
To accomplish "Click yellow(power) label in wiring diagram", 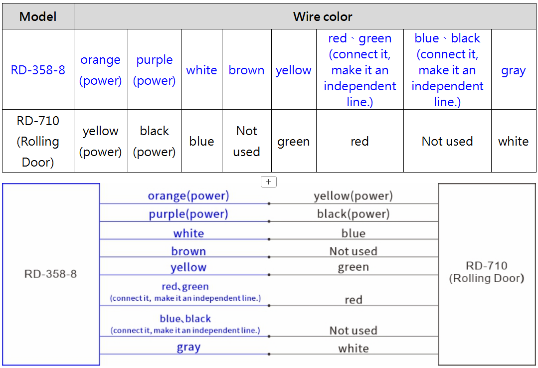I will [353, 196].
